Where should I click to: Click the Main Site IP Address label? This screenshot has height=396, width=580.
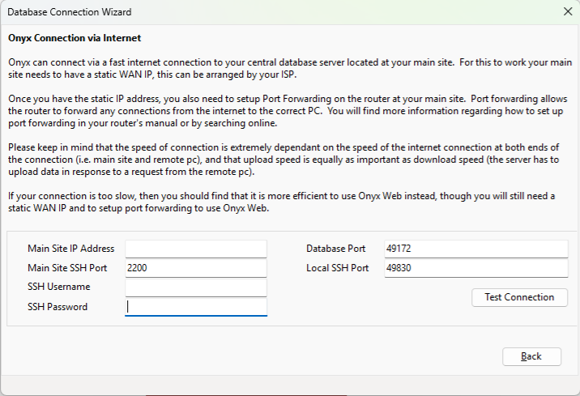71,249
